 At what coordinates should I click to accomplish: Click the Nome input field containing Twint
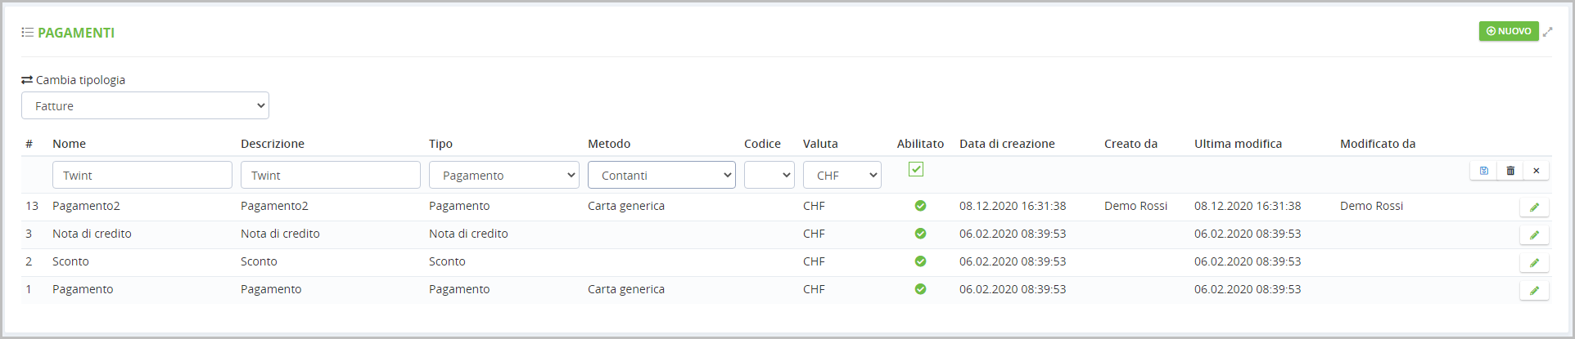point(142,175)
